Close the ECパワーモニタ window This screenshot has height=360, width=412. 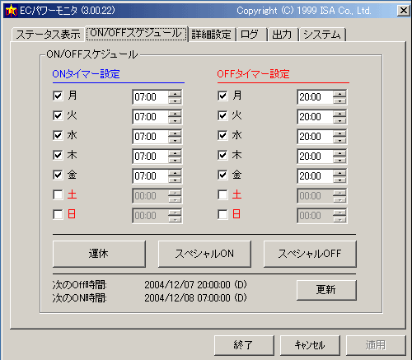pos(403,11)
